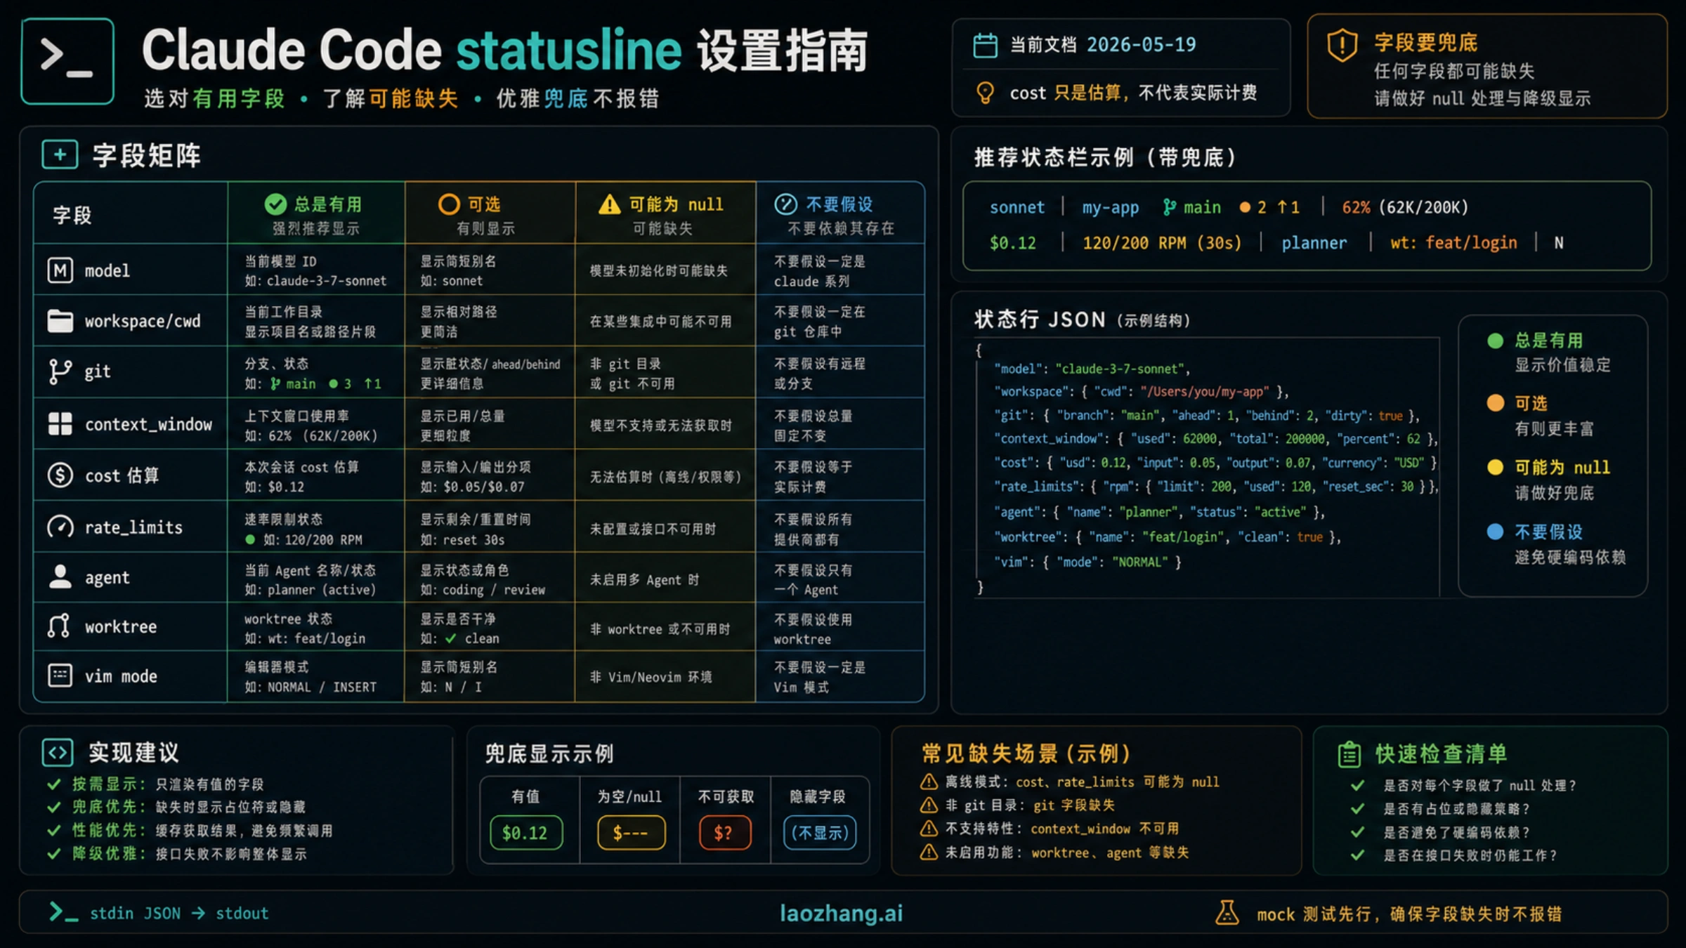The width and height of the screenshot is (1686, 948).
Task: Click the plus-box icon beside 字段矩阵
Action: (60, 154)
